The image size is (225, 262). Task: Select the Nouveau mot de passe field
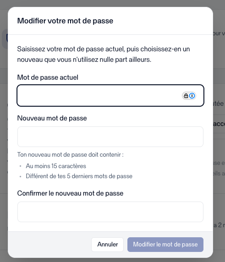(x=110, y=136)
